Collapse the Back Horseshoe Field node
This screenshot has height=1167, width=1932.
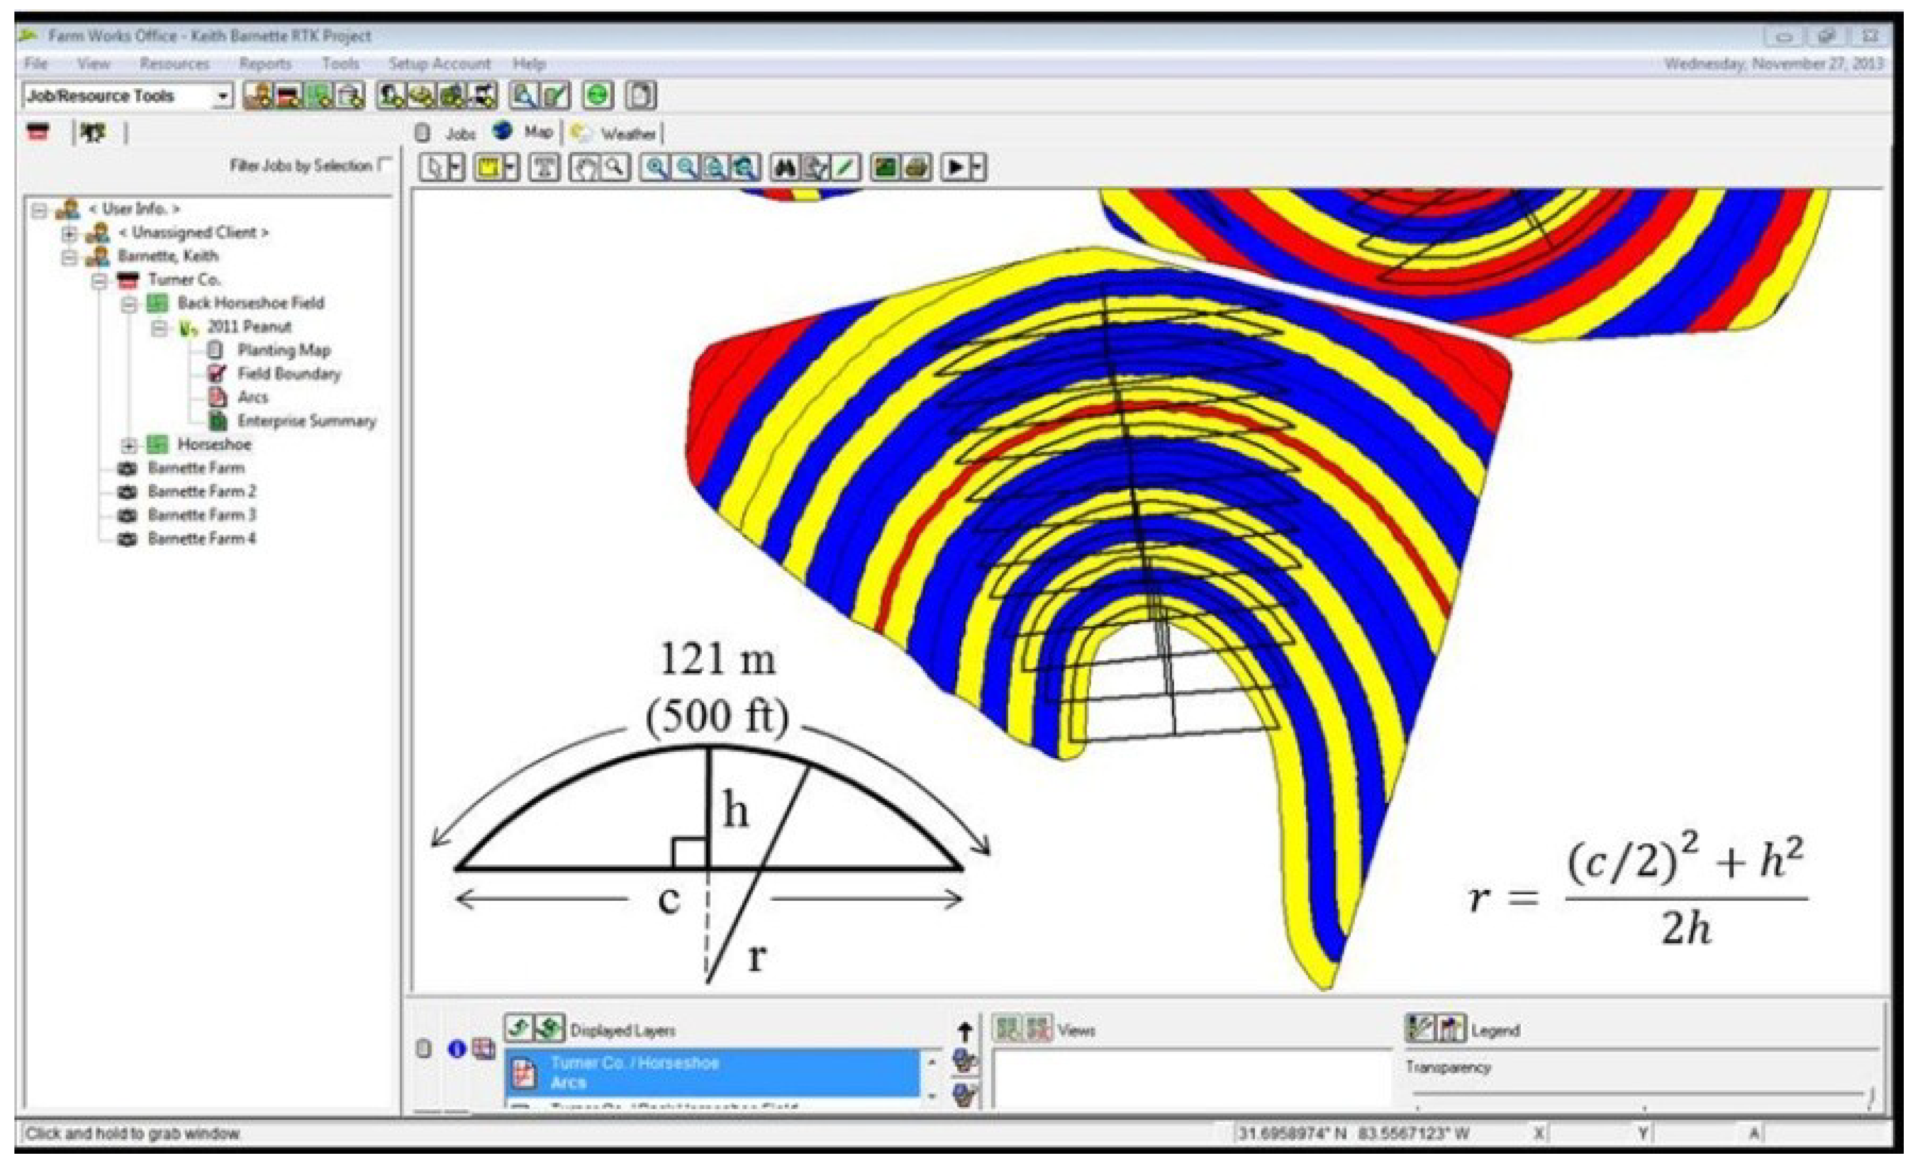129,304
